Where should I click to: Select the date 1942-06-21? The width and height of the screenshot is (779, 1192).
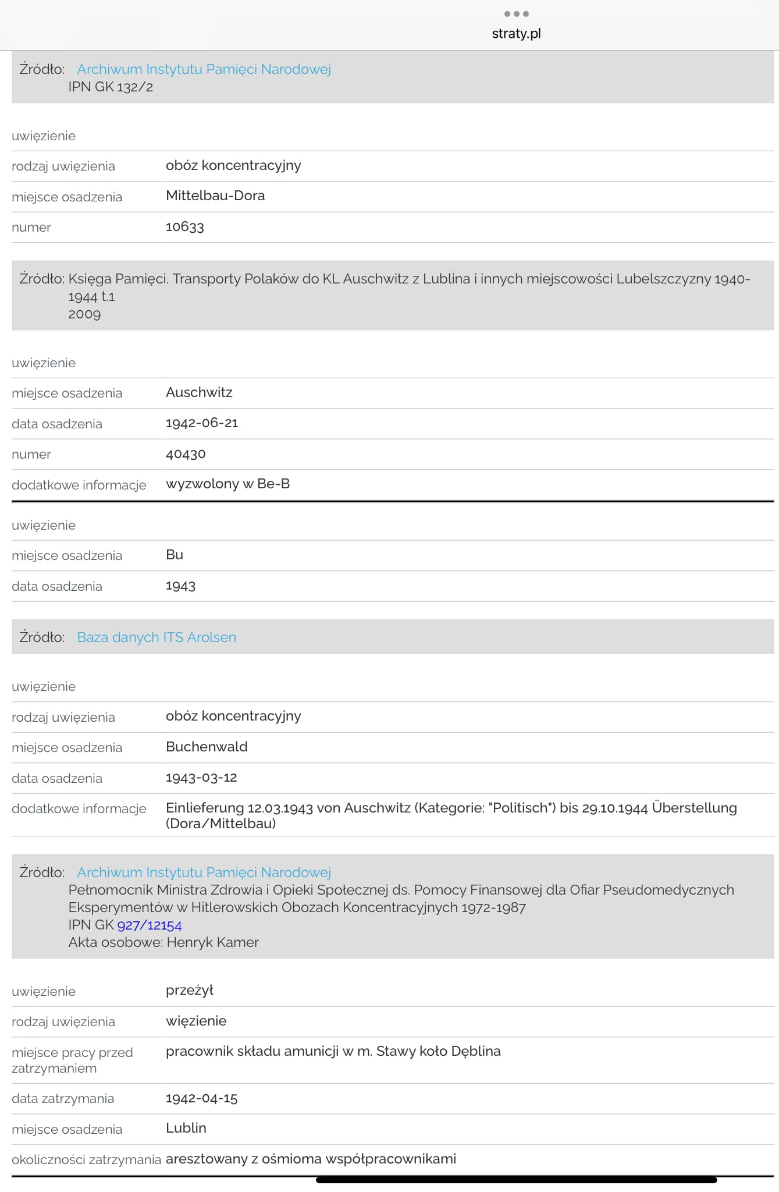[x=202, y=423]
